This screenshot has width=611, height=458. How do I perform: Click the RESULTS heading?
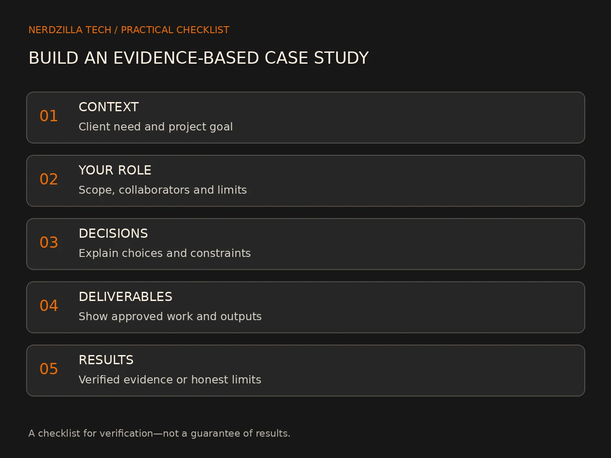pos(106,360)
